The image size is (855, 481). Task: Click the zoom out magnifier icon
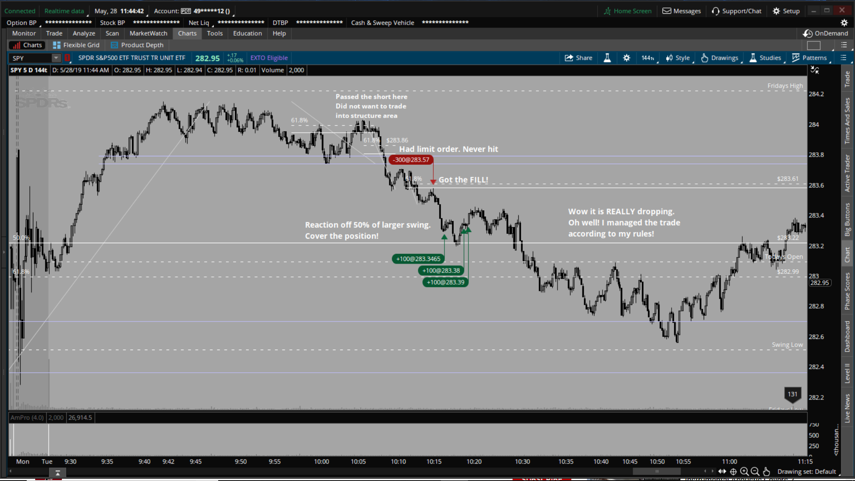click(755, 471)
